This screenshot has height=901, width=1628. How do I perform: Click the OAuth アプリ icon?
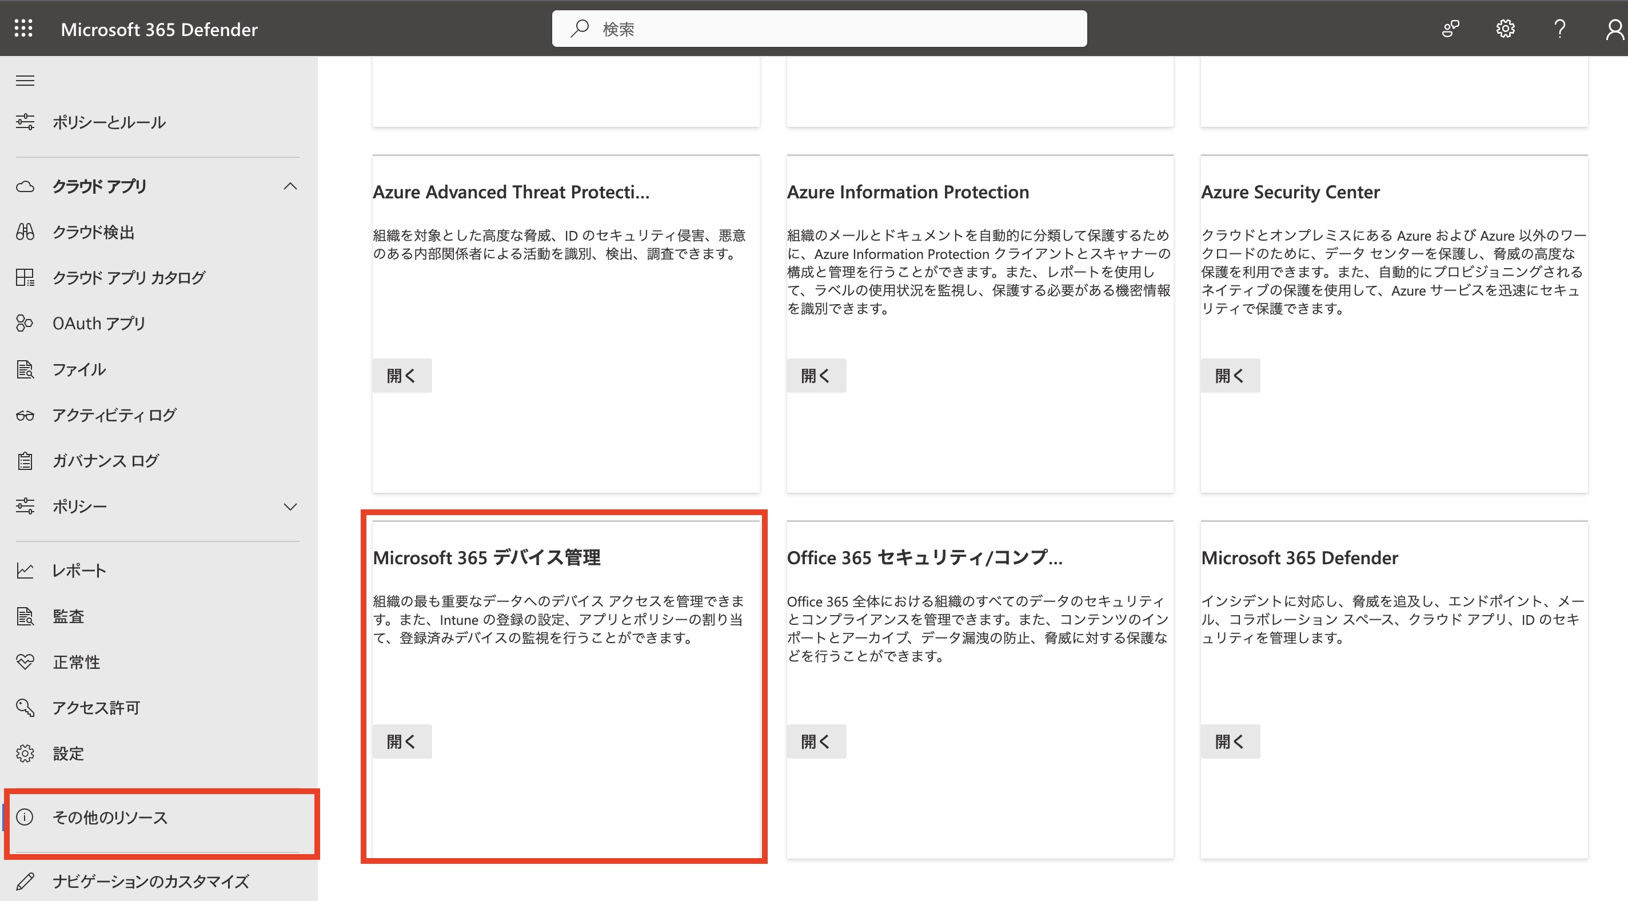[25, 323]
